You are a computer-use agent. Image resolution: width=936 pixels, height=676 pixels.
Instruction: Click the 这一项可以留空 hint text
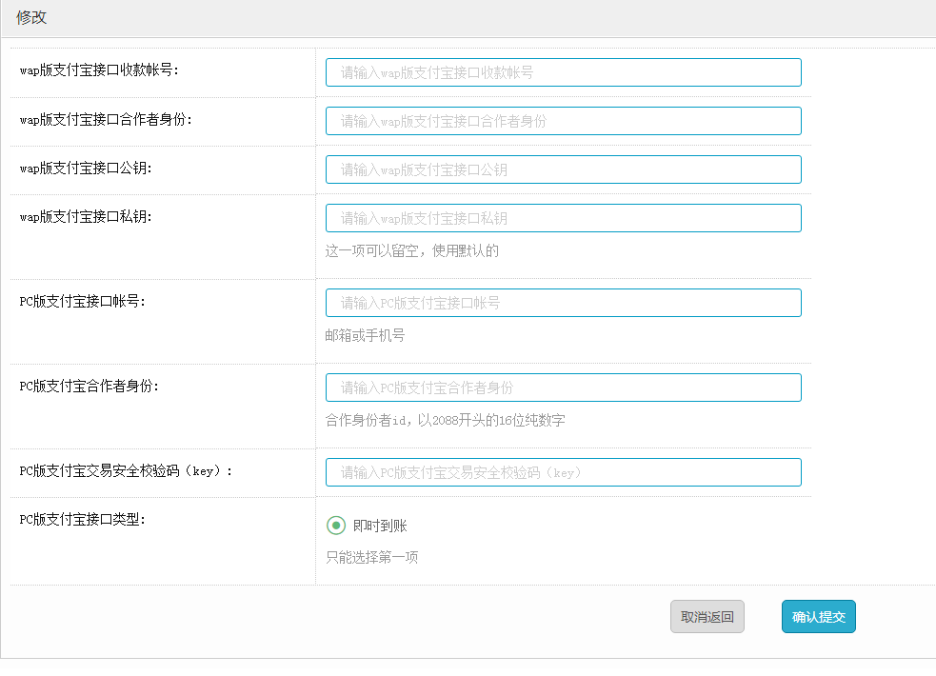[x=411, y=251]
